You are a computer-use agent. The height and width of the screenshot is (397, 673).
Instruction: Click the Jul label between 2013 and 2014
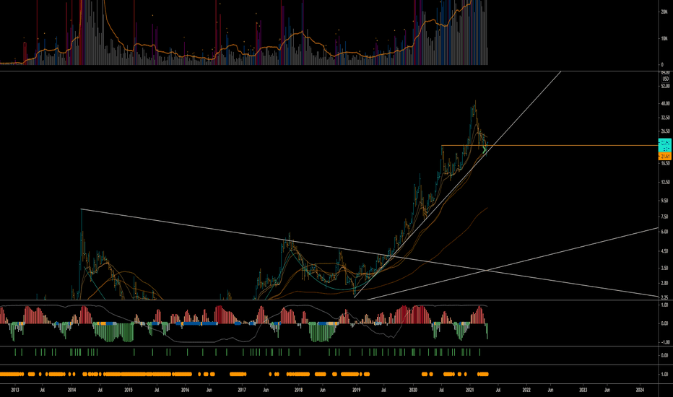[42, 390]
